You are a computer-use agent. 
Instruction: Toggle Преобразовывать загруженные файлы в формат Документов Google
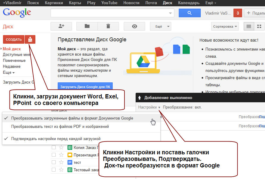81,118
